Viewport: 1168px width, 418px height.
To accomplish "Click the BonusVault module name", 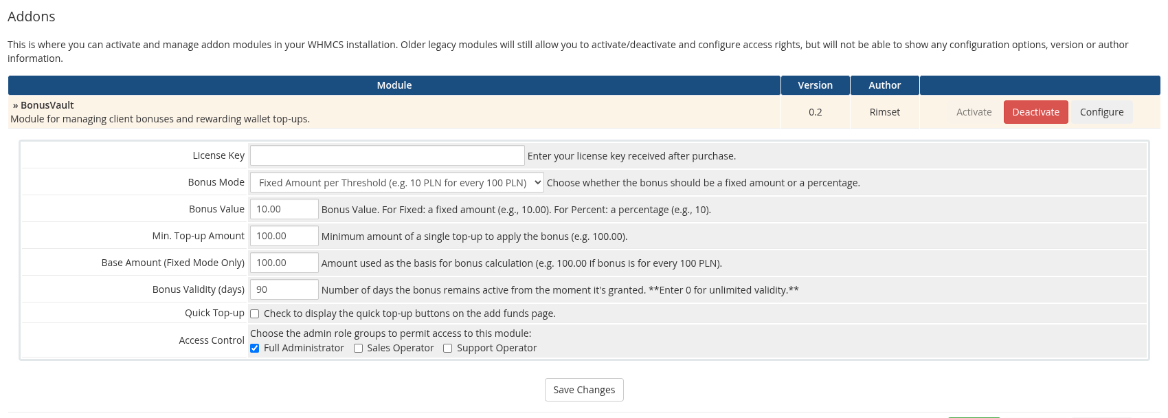I will [47, 105].
